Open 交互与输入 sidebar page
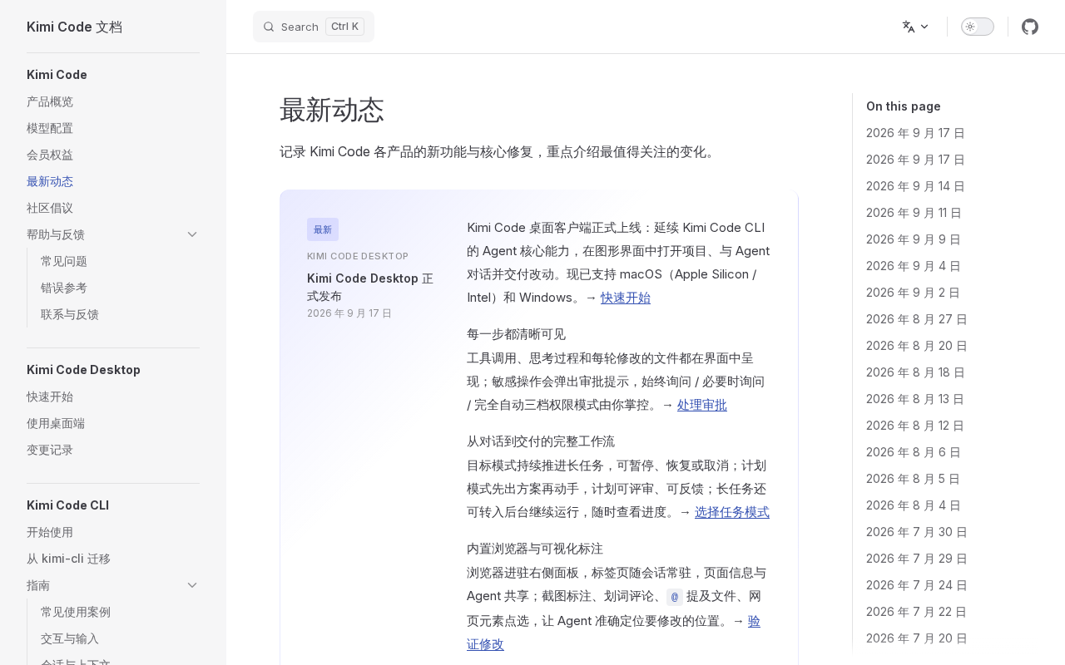The image size is (1065, 665). pos(70,638)
